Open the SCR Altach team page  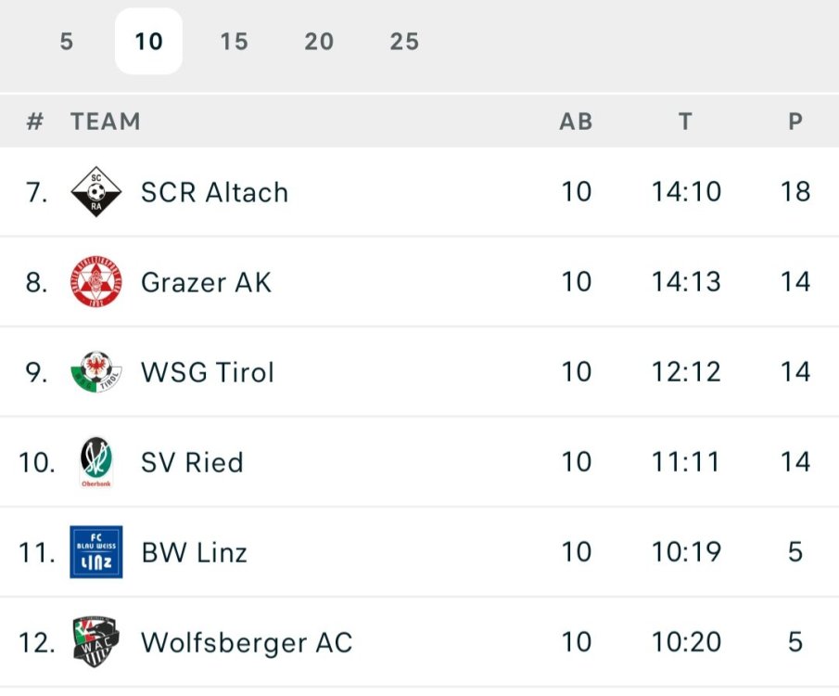(214, 192)
